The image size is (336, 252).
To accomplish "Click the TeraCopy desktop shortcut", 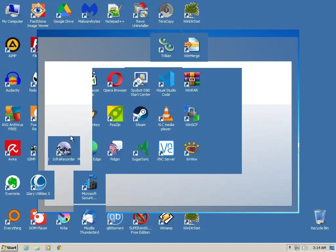I will click(x=166, y=13).
